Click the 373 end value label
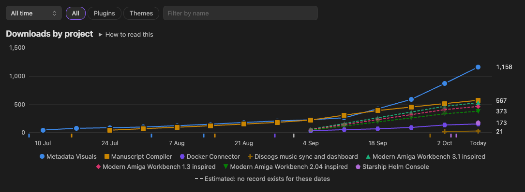Image resolution: width=525 pixels, height=192 pixels. coord(501,111)
